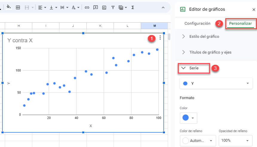
Task: Select column H header
Action: (19, 26)
